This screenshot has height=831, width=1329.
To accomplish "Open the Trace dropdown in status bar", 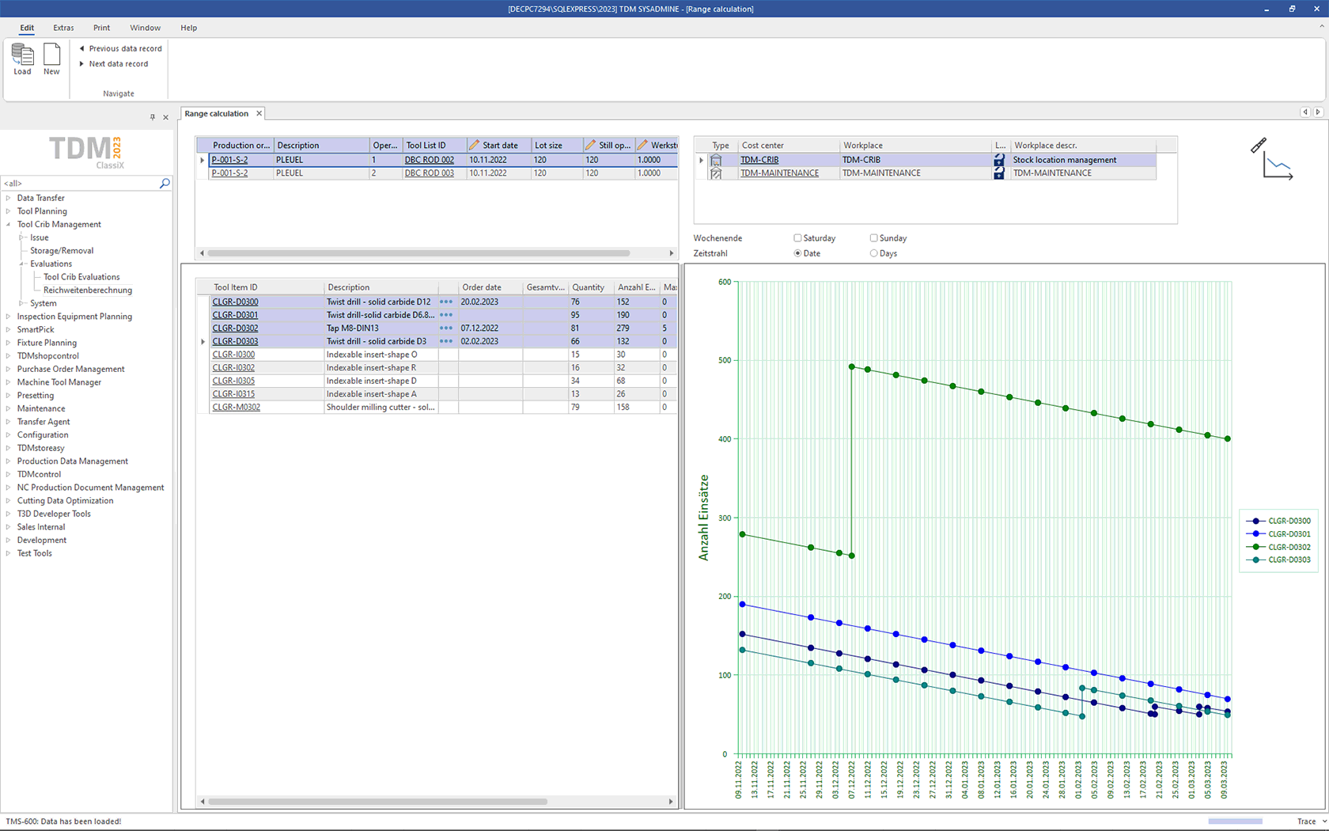I will click(x=1324, y=822).
